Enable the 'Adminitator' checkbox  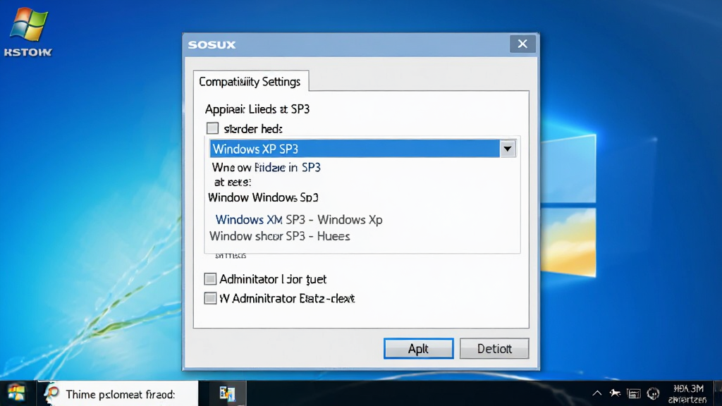pyautogui.click(x=210, y=279)
